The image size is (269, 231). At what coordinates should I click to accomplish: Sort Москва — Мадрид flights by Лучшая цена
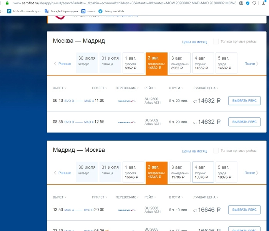coord(206,88)
